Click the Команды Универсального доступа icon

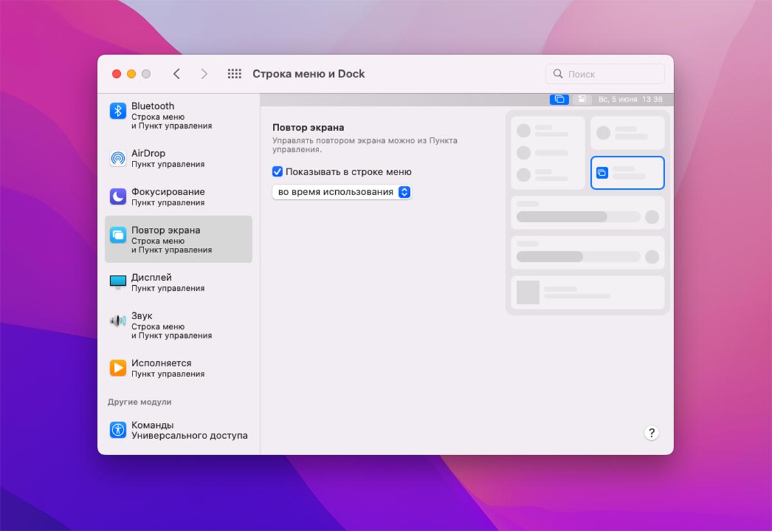tap(118, 430)
